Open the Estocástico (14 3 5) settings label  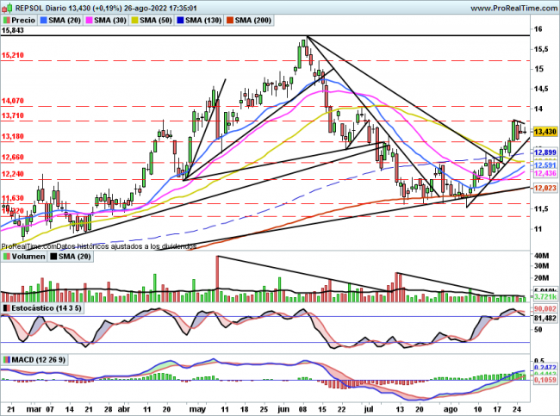coord(47,307)
